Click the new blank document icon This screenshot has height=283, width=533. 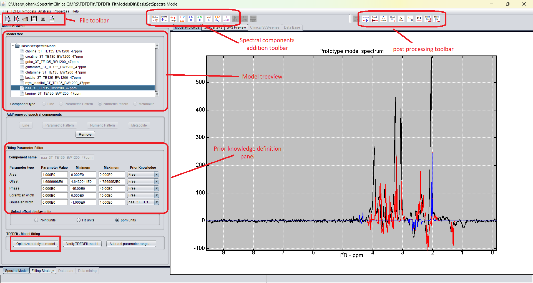(x=8, y=19)
